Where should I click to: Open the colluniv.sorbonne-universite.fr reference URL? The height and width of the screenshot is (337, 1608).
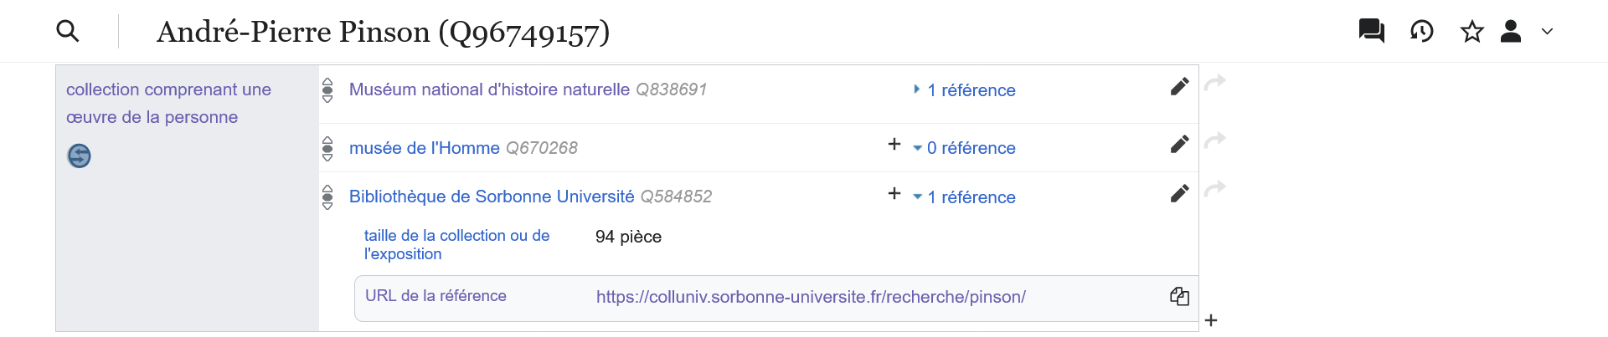(x=811, y=297)
